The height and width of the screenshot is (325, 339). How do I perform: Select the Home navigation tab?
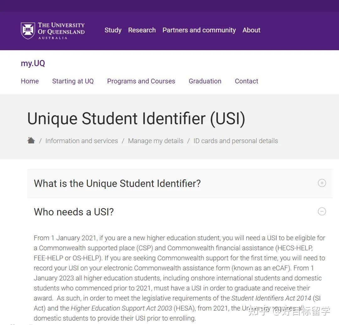30,81
